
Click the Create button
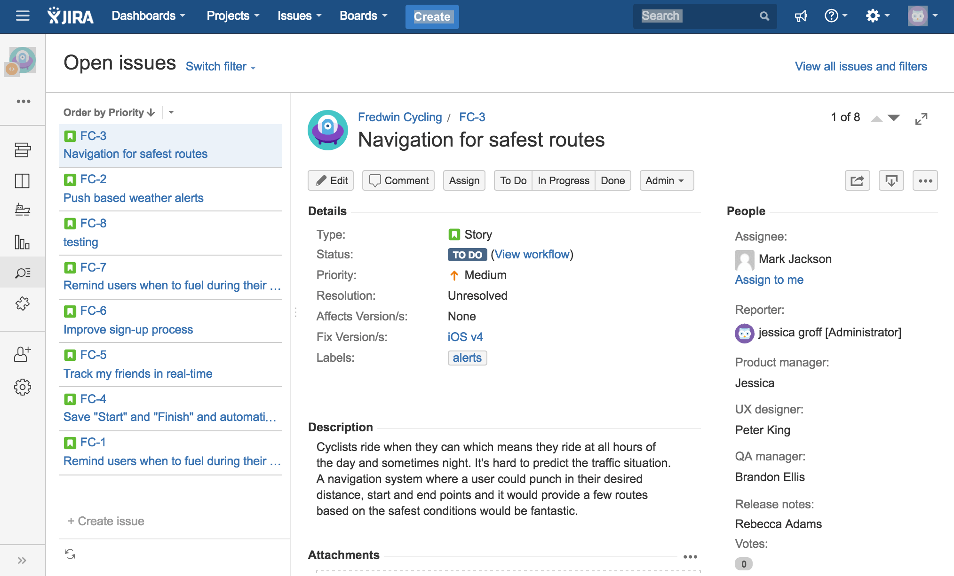(x=432, y=17)
